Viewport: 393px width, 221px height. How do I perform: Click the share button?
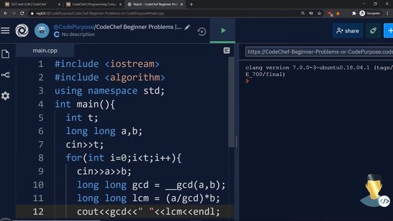pos(348,31)
